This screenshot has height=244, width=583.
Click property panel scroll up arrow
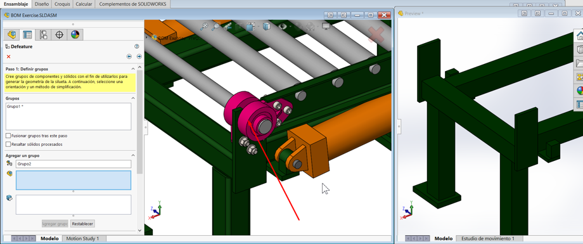pyautogui.click(x=140, y=67)
